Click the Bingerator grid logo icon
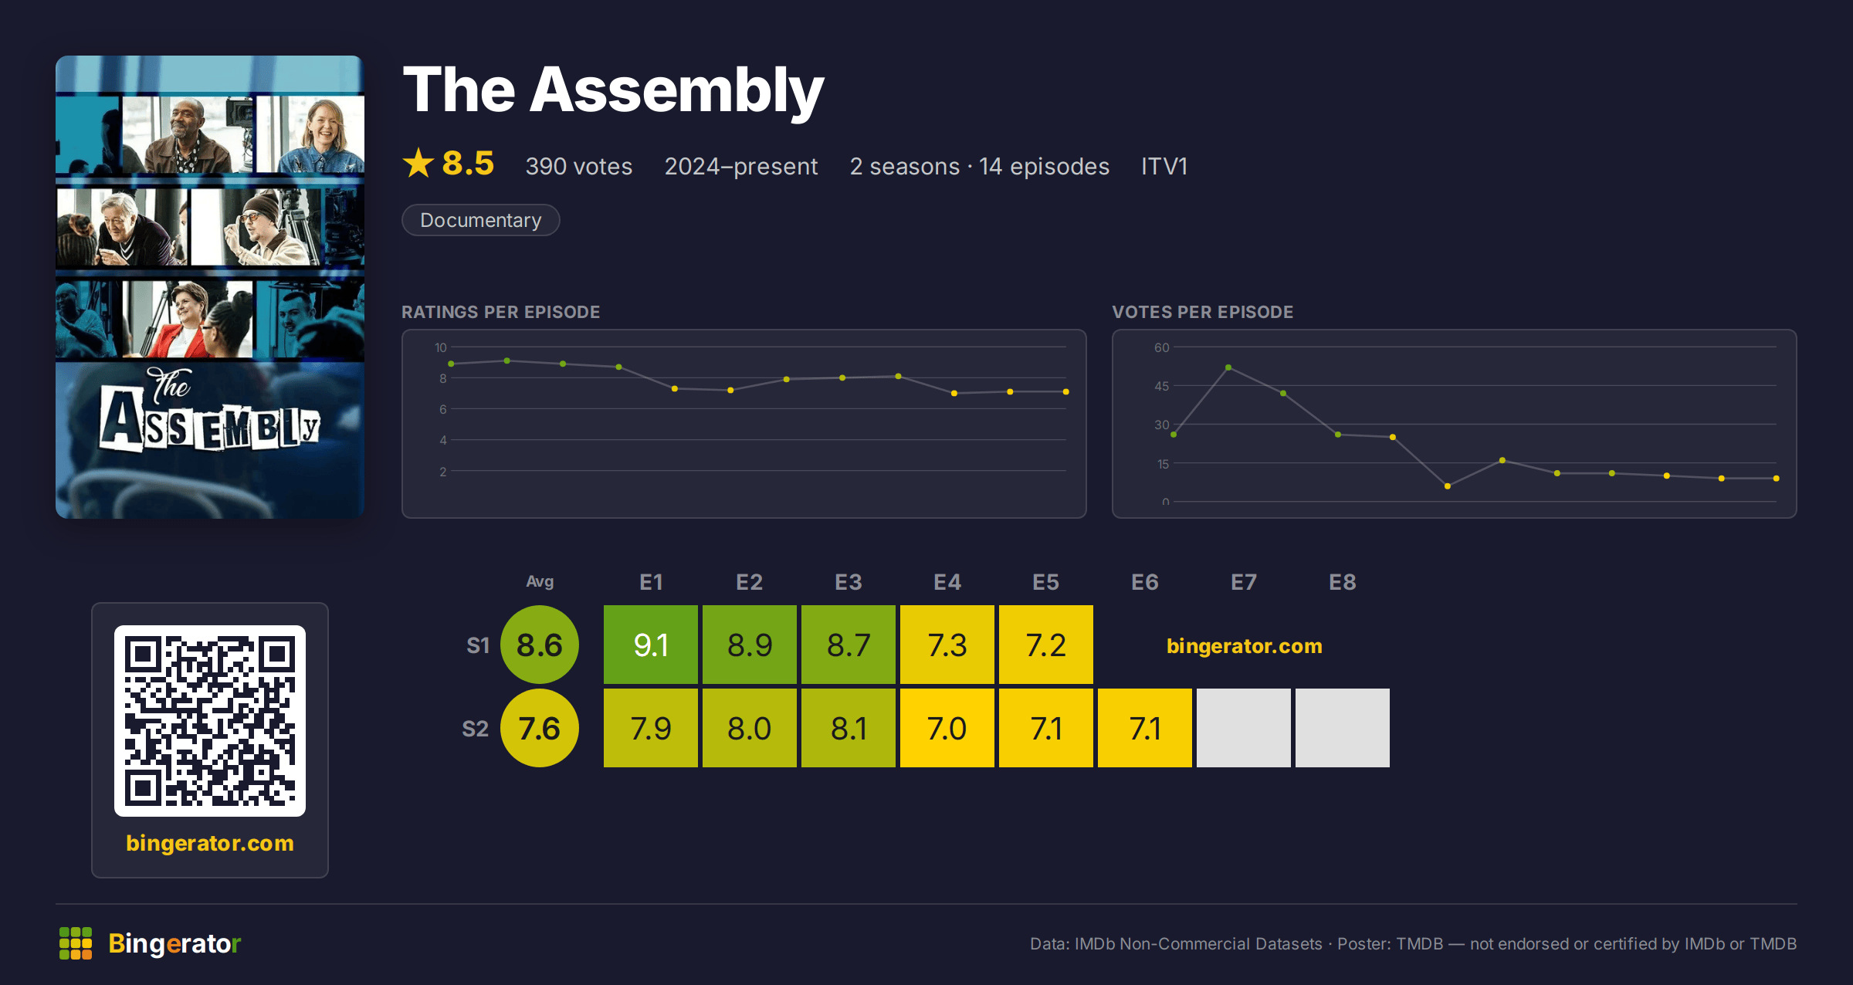Screen dimensions: 1853x985 tap(76, 943)
